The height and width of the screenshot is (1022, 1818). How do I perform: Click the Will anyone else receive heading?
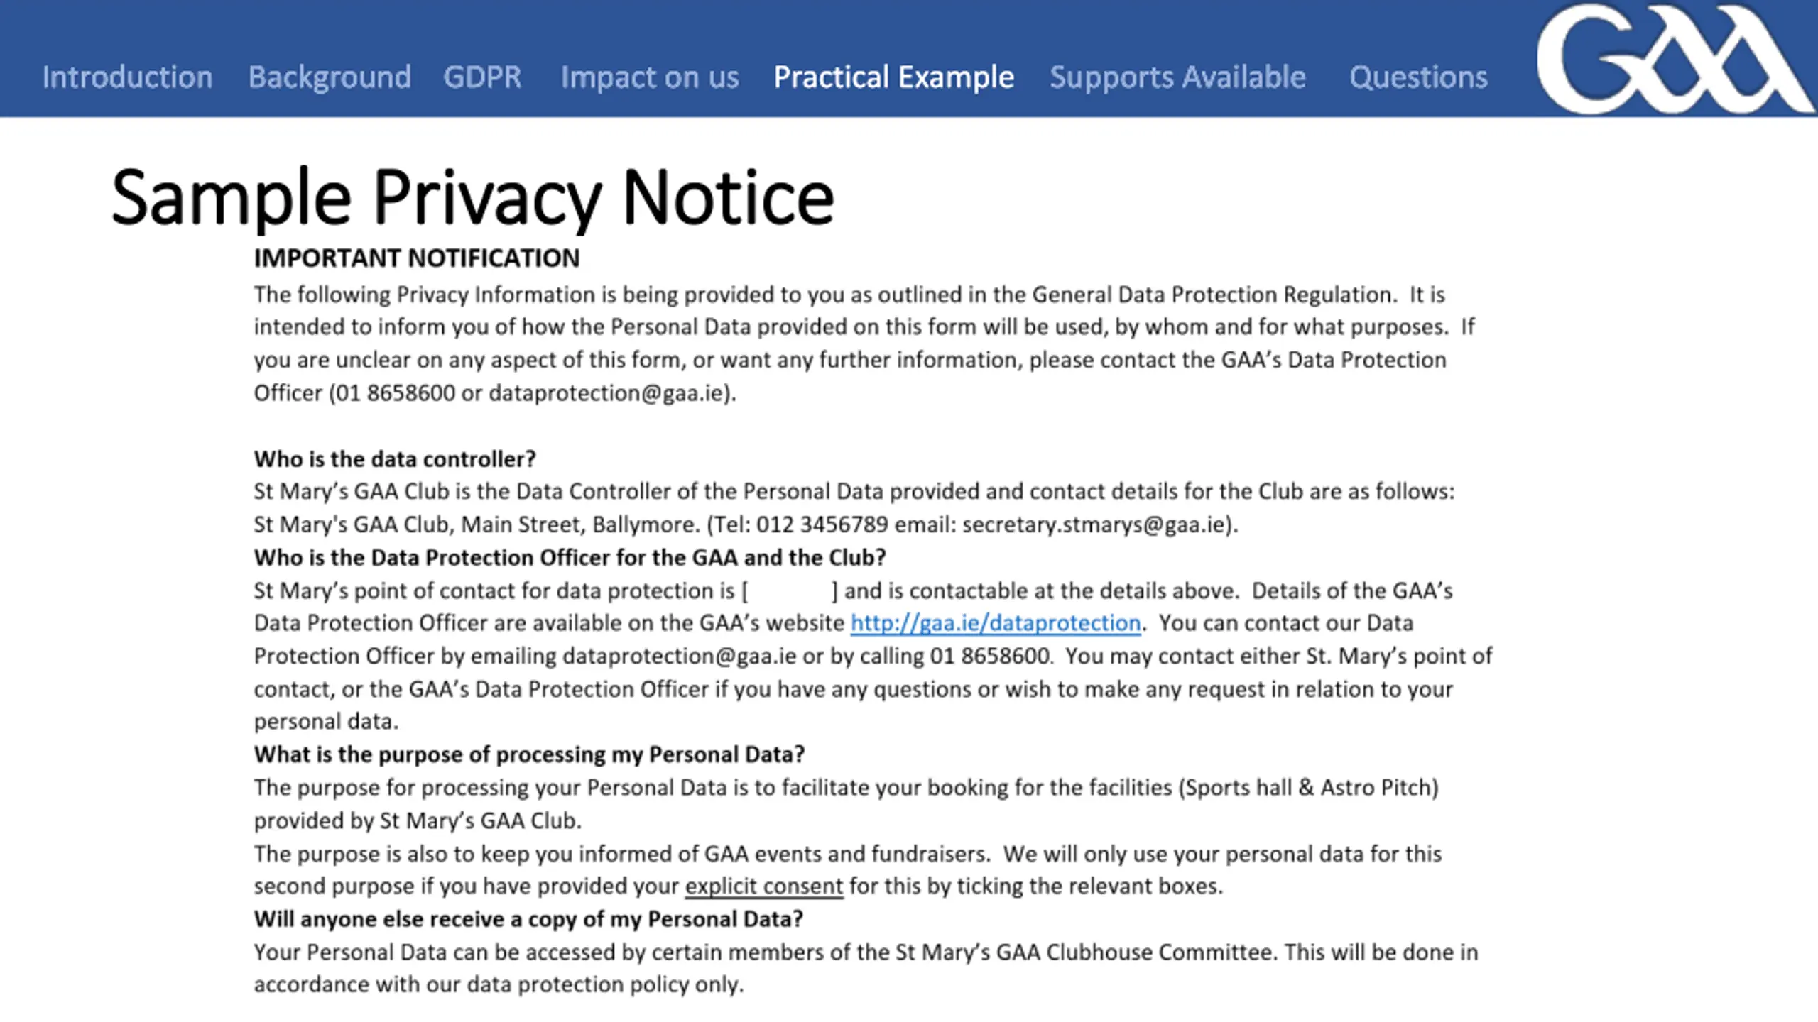coord(529,919)
